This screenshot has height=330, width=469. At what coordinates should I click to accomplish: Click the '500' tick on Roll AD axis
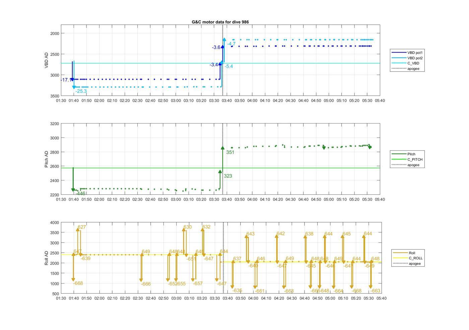click(56, 294)
